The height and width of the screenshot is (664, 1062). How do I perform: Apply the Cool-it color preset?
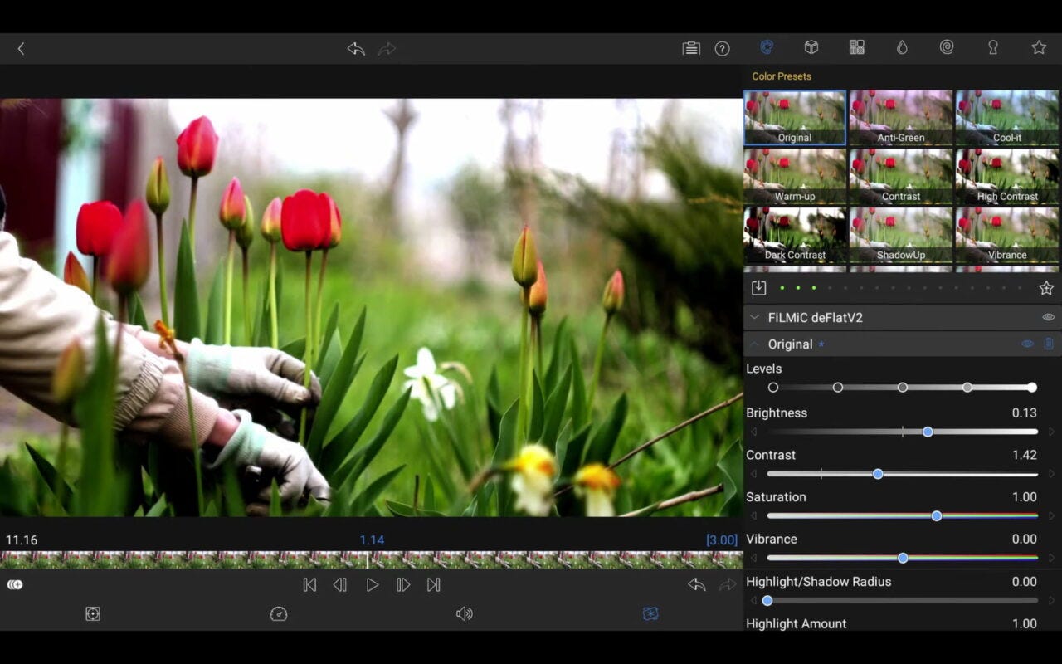pos(1007,118)
